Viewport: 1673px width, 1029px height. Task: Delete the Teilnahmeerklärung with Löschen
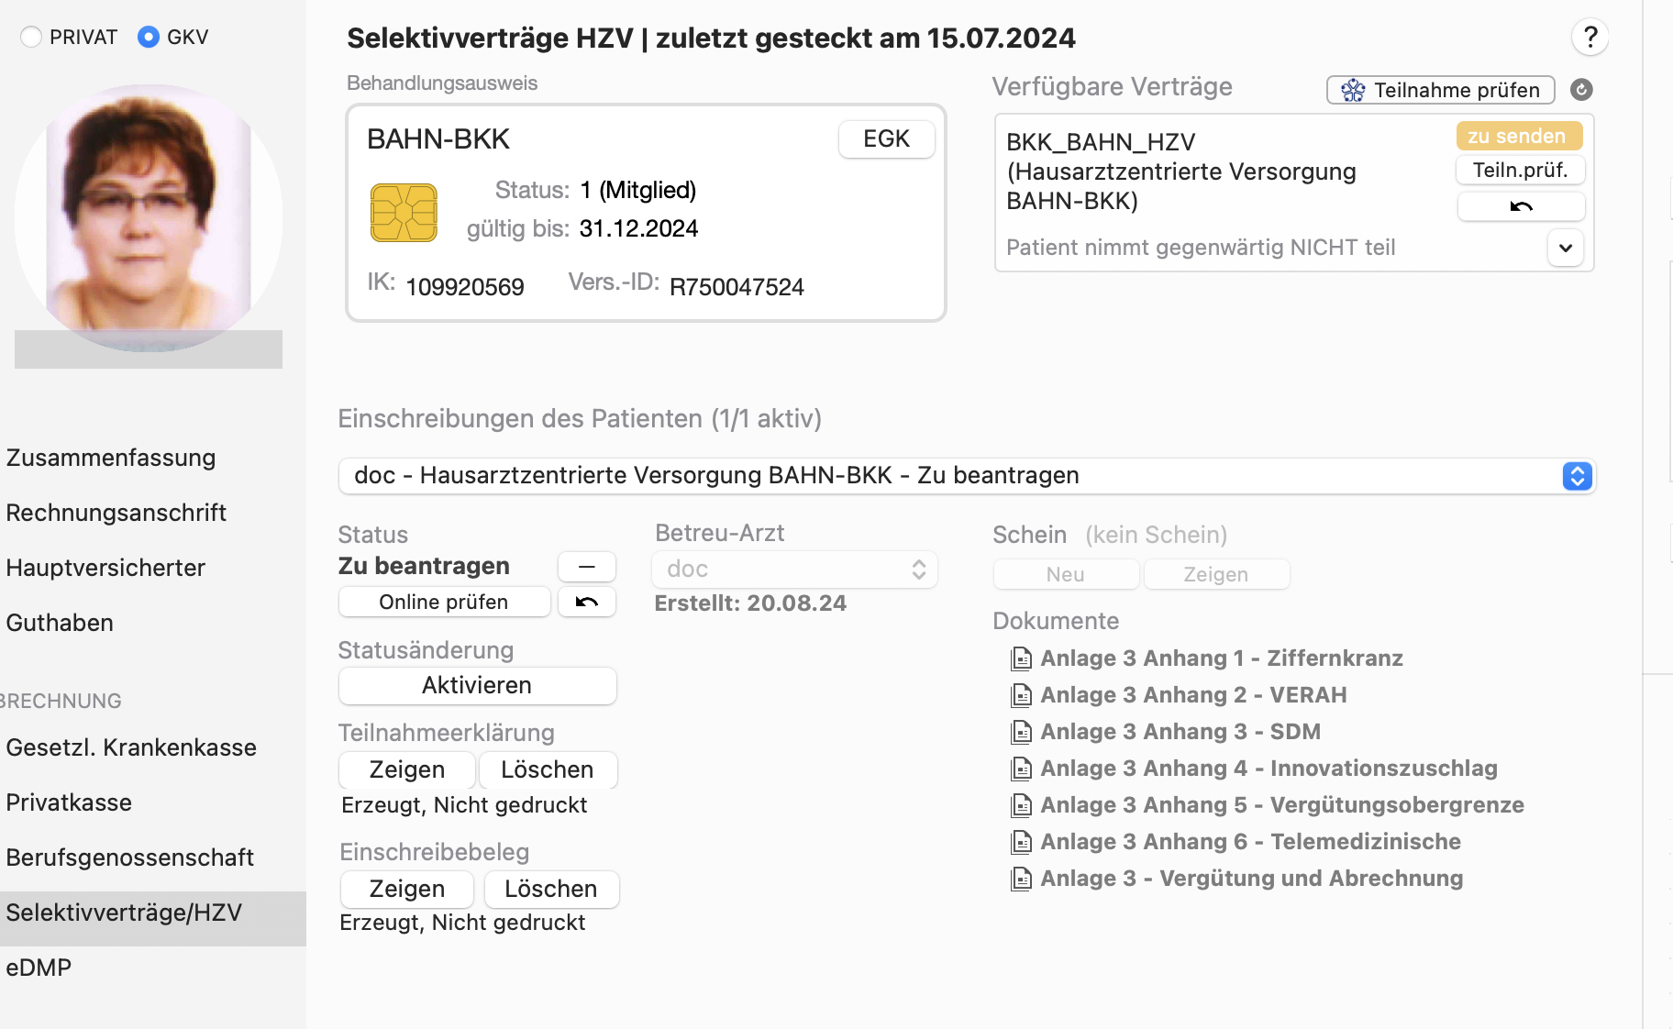548,769
